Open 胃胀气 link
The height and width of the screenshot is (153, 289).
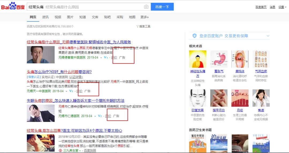219,71
